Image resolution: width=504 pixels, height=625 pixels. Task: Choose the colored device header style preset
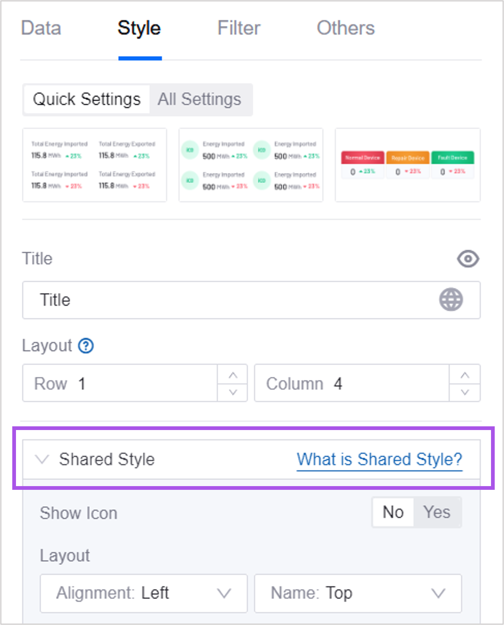pos(407,165)
